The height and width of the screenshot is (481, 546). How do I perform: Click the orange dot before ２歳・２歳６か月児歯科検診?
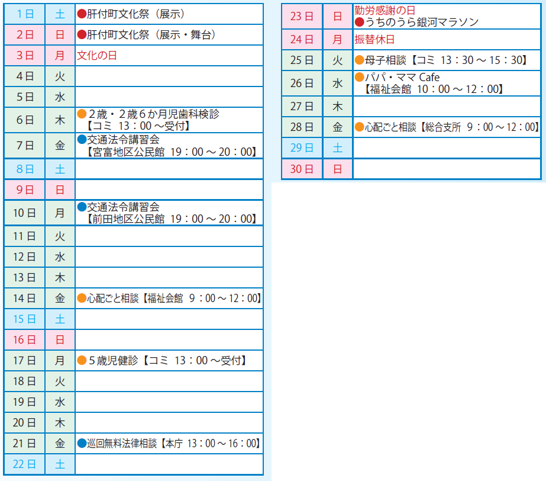point(82,114)
